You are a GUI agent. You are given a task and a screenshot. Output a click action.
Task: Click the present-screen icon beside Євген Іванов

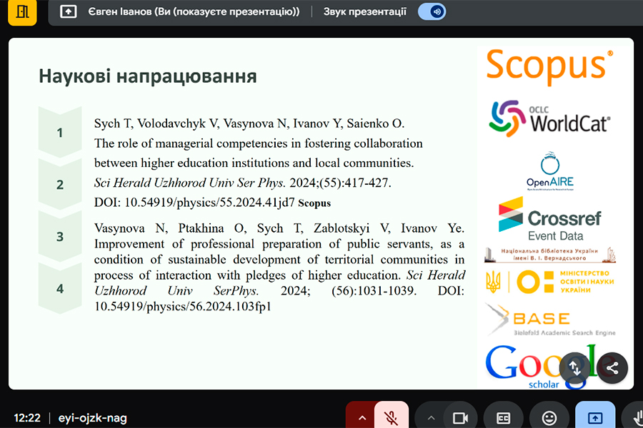(68, 11)
